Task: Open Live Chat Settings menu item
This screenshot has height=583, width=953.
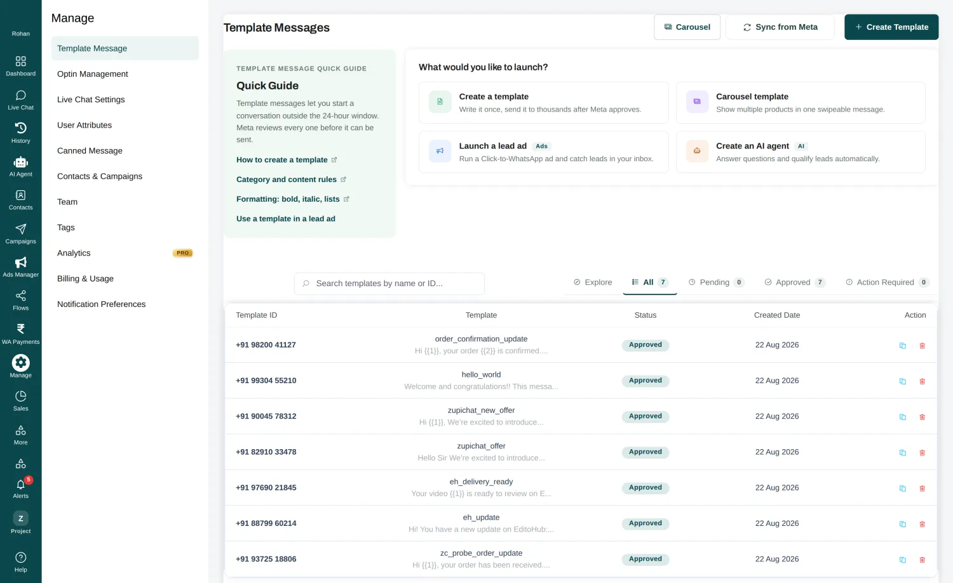Action: [125, 100]
